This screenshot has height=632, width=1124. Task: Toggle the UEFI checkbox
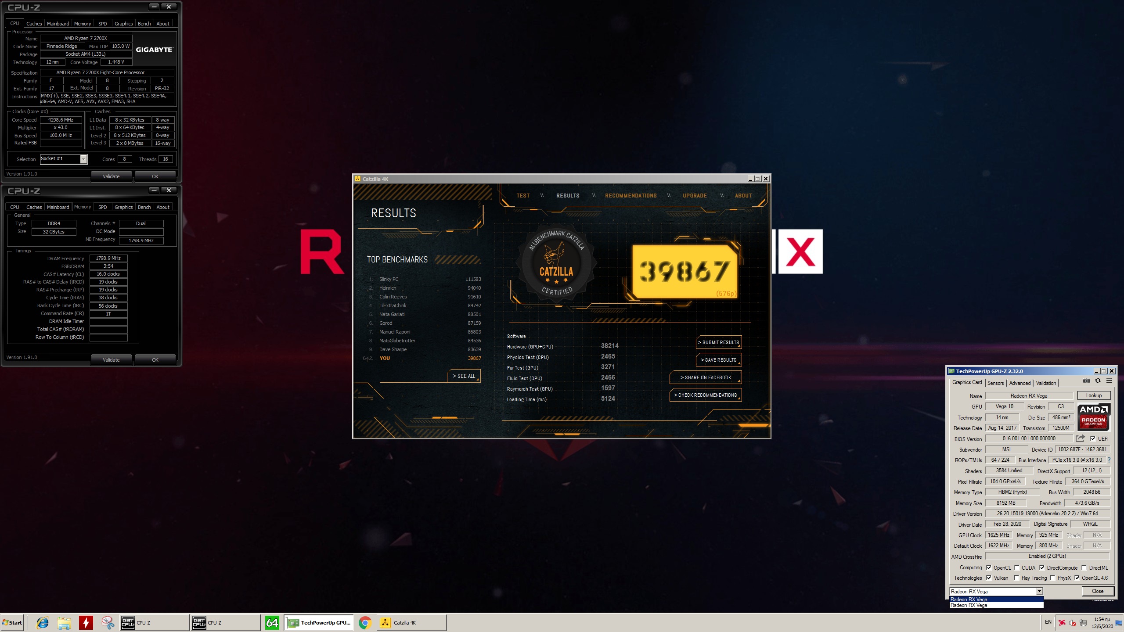coord(1093,438)
